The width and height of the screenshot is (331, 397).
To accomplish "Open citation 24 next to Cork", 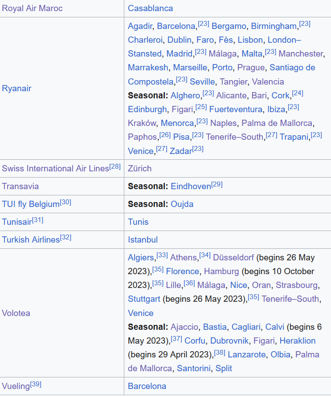I will click(298, 93).
